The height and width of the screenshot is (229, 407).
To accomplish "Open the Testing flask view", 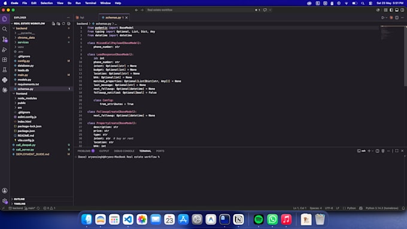I will click(5, 70).
